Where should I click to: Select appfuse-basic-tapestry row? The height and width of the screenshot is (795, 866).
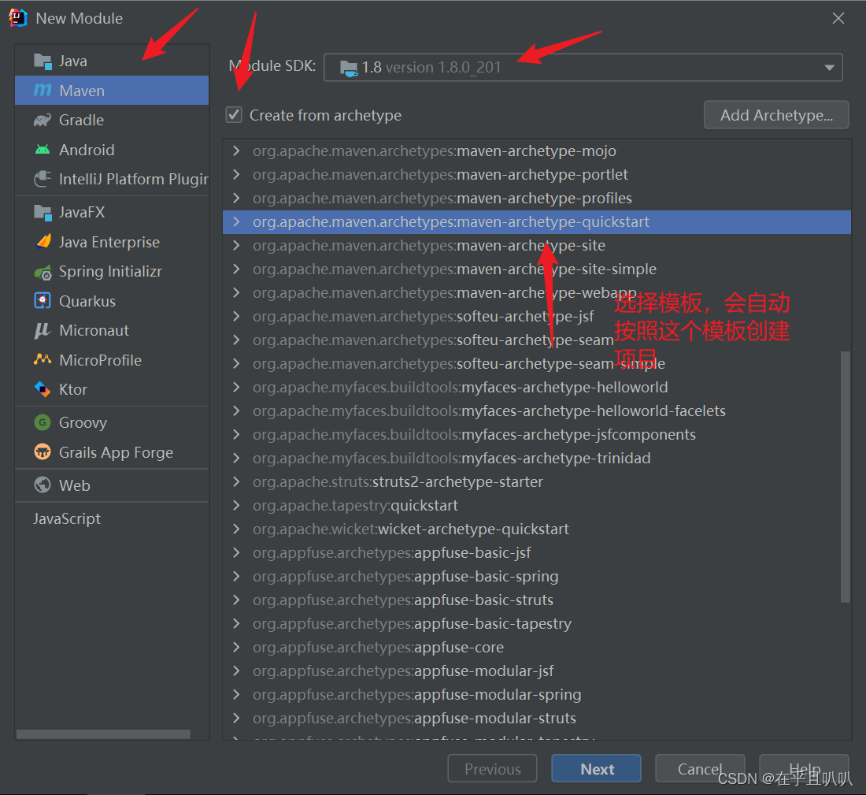pos(537,623)
